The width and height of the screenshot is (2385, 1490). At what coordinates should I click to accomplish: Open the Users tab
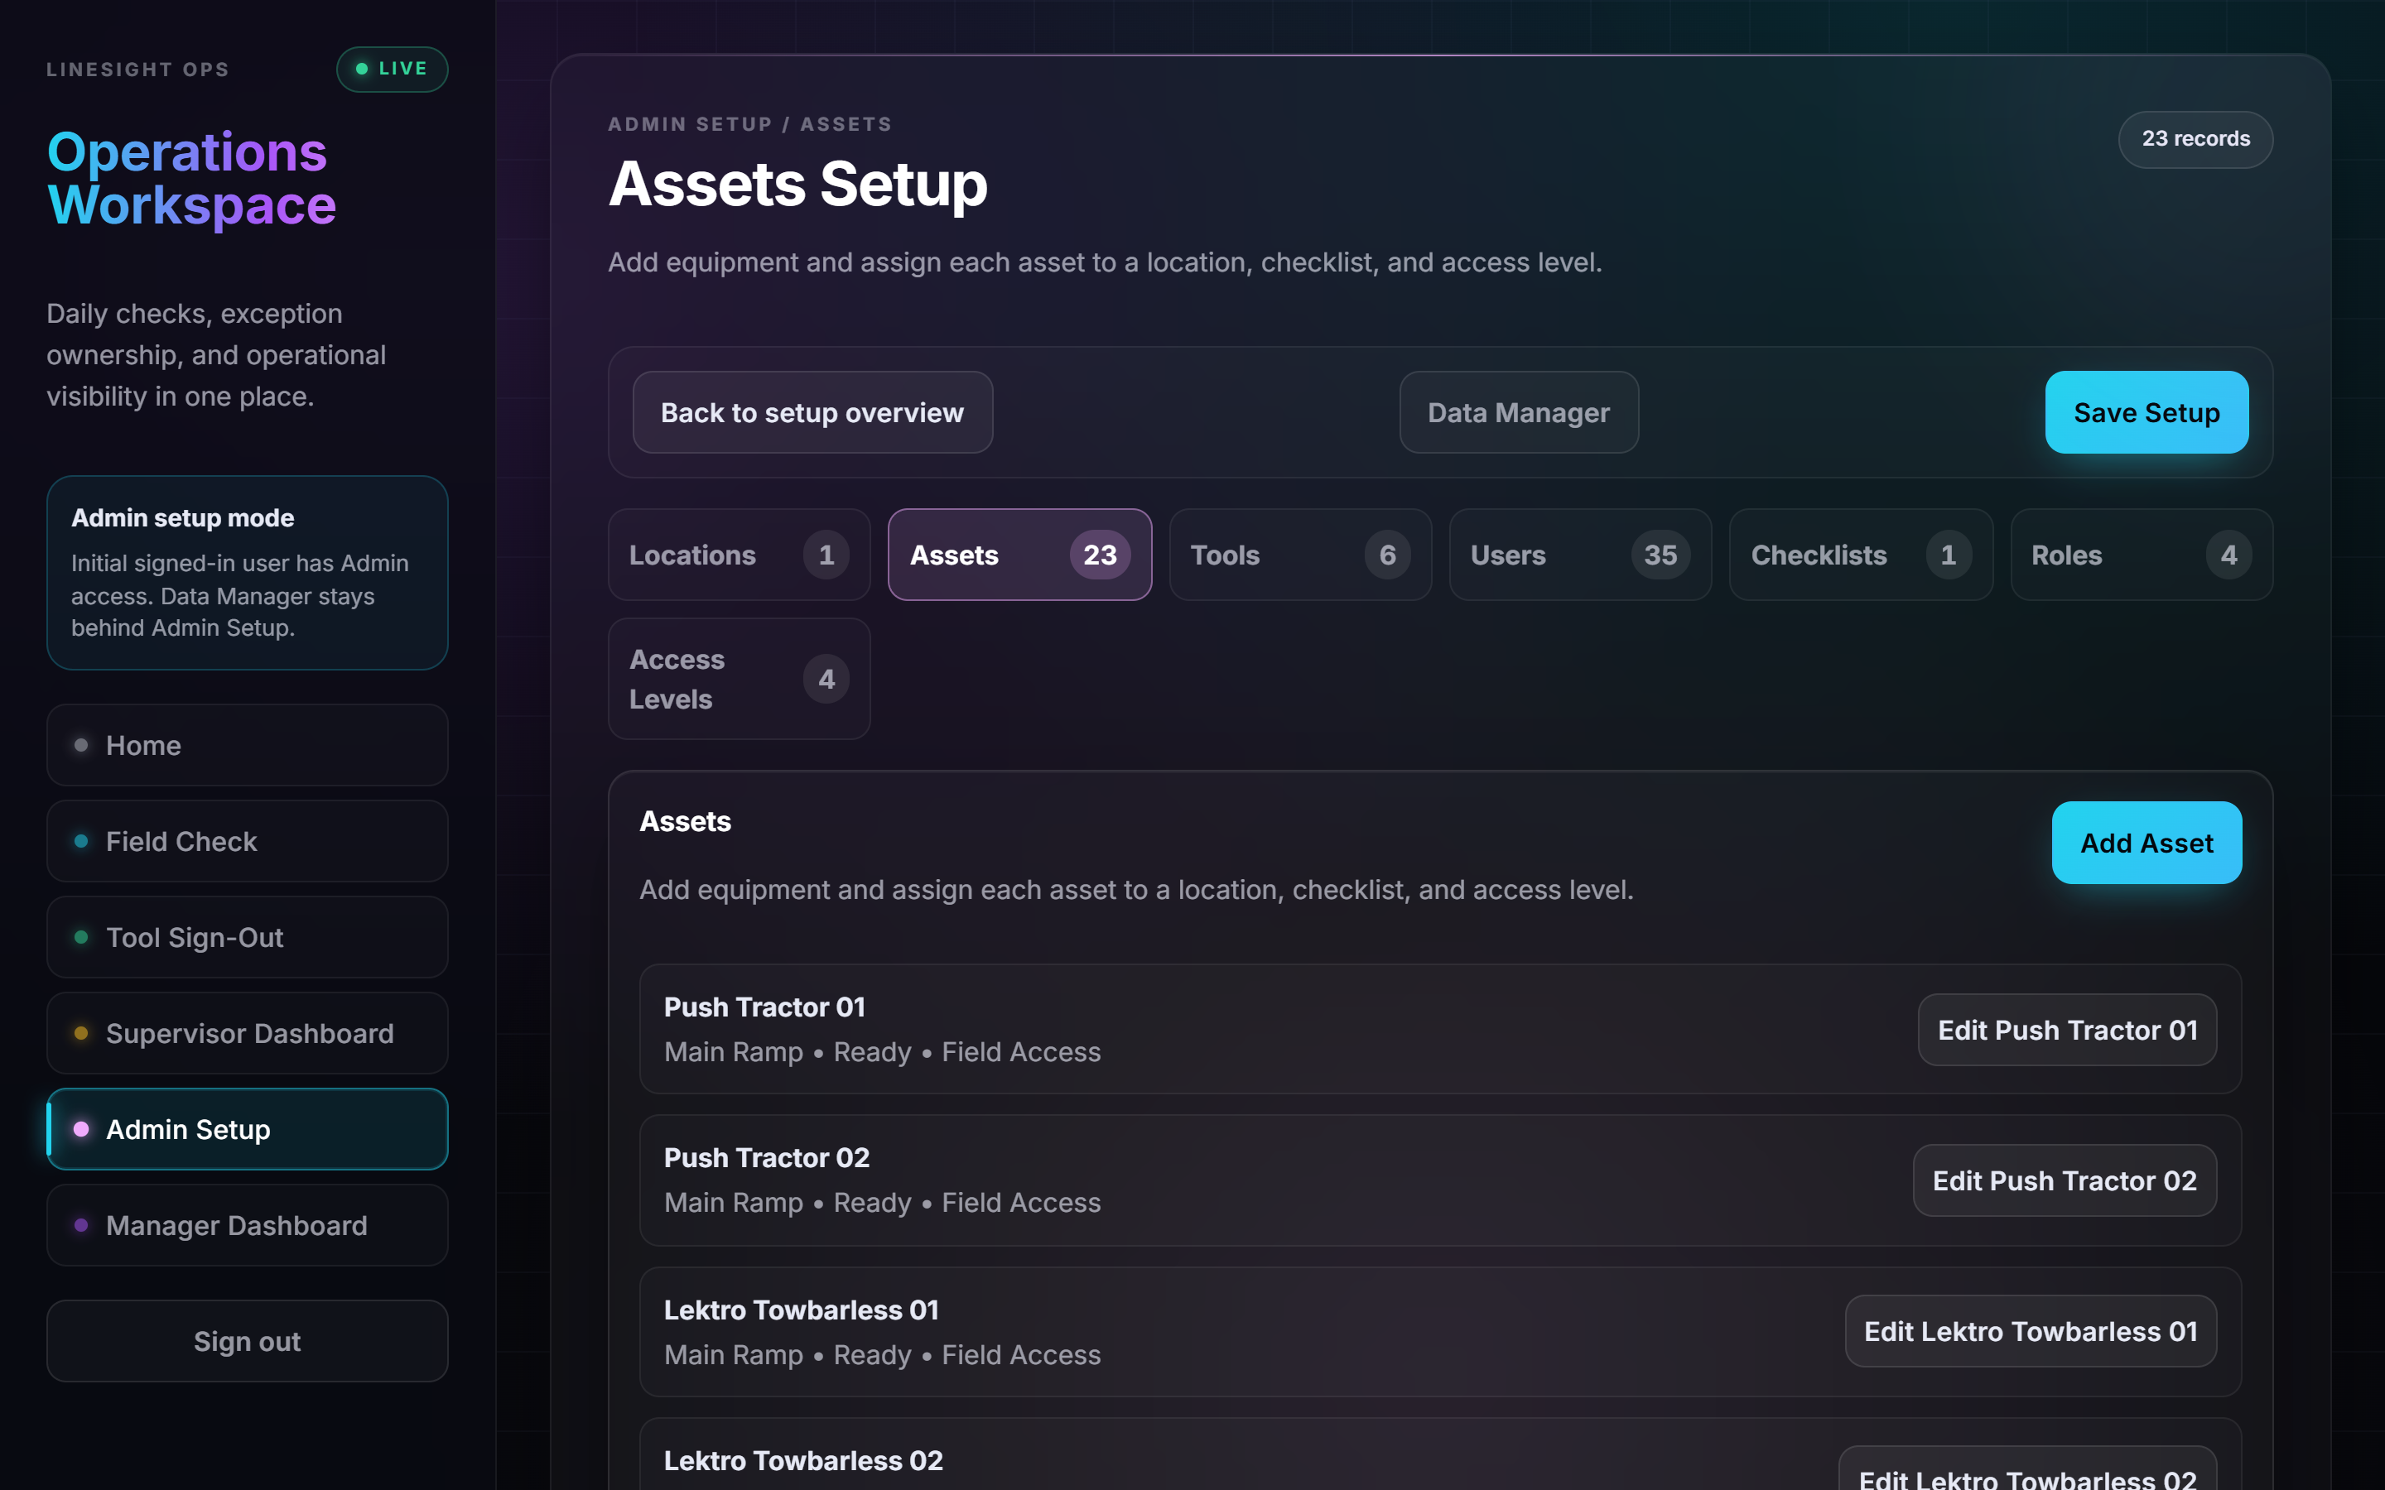pyautogui.click(x=1580, y=555)
